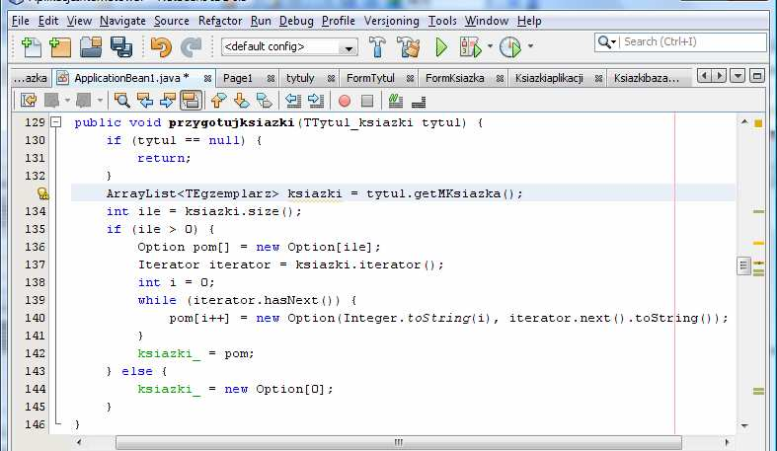Image resolution: width=777 pixels, height=451 pixels.
Task: Go to the next bookmark
Action: [x=241, y=101]
